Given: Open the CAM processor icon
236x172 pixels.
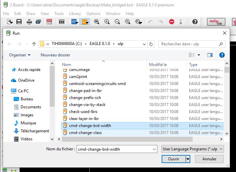Looking at the screenshot, I should coord(38,22).
